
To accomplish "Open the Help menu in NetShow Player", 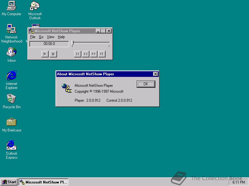I will tap(61, 37).
